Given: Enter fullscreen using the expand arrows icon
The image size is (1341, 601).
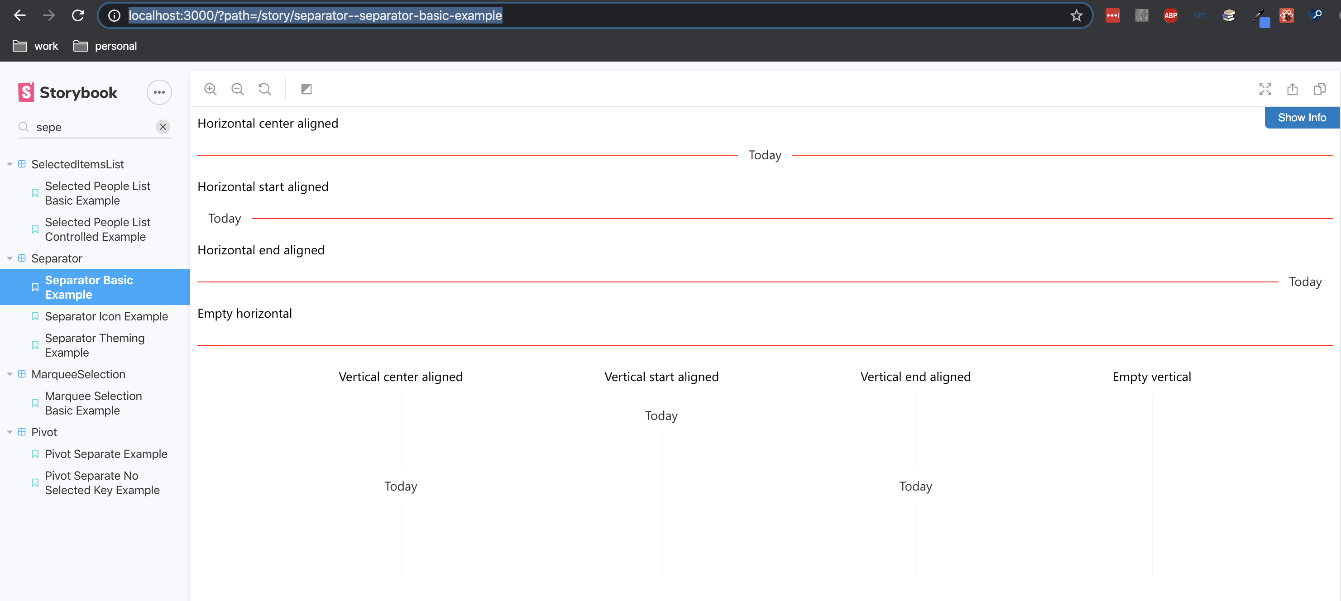Looking at the screenshot, I should (1265, 89).
